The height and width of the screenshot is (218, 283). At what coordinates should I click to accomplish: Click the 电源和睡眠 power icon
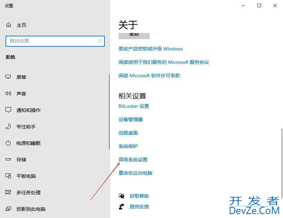pyautogui.click(x=8, y=143)
